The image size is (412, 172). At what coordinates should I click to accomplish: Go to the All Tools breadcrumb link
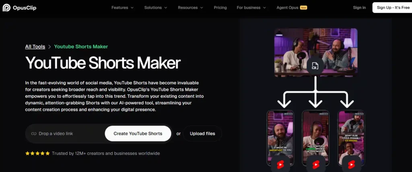pyautogui.click(x=35, y=47)
